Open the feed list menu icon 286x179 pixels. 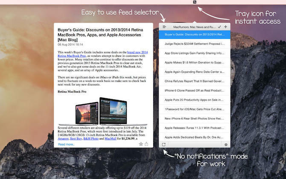pos(164,27)
